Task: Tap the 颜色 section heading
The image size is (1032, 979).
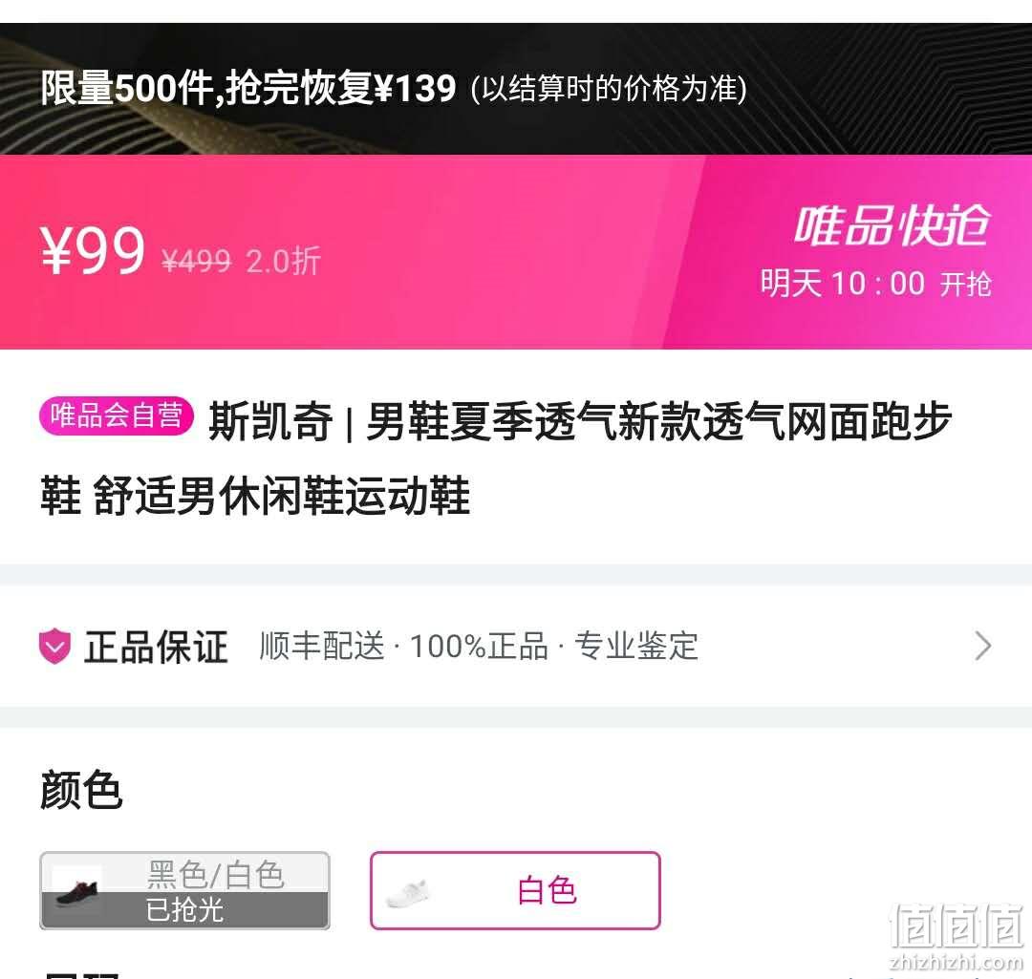Action: [81, 790]
